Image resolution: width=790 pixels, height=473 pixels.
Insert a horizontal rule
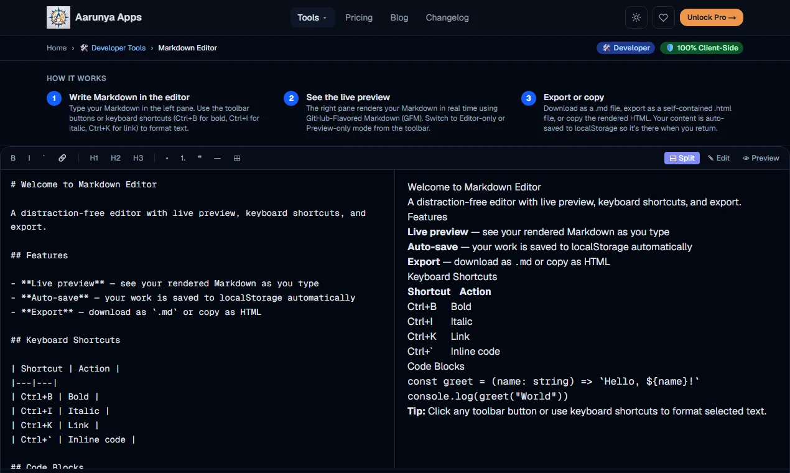point(217,158)
